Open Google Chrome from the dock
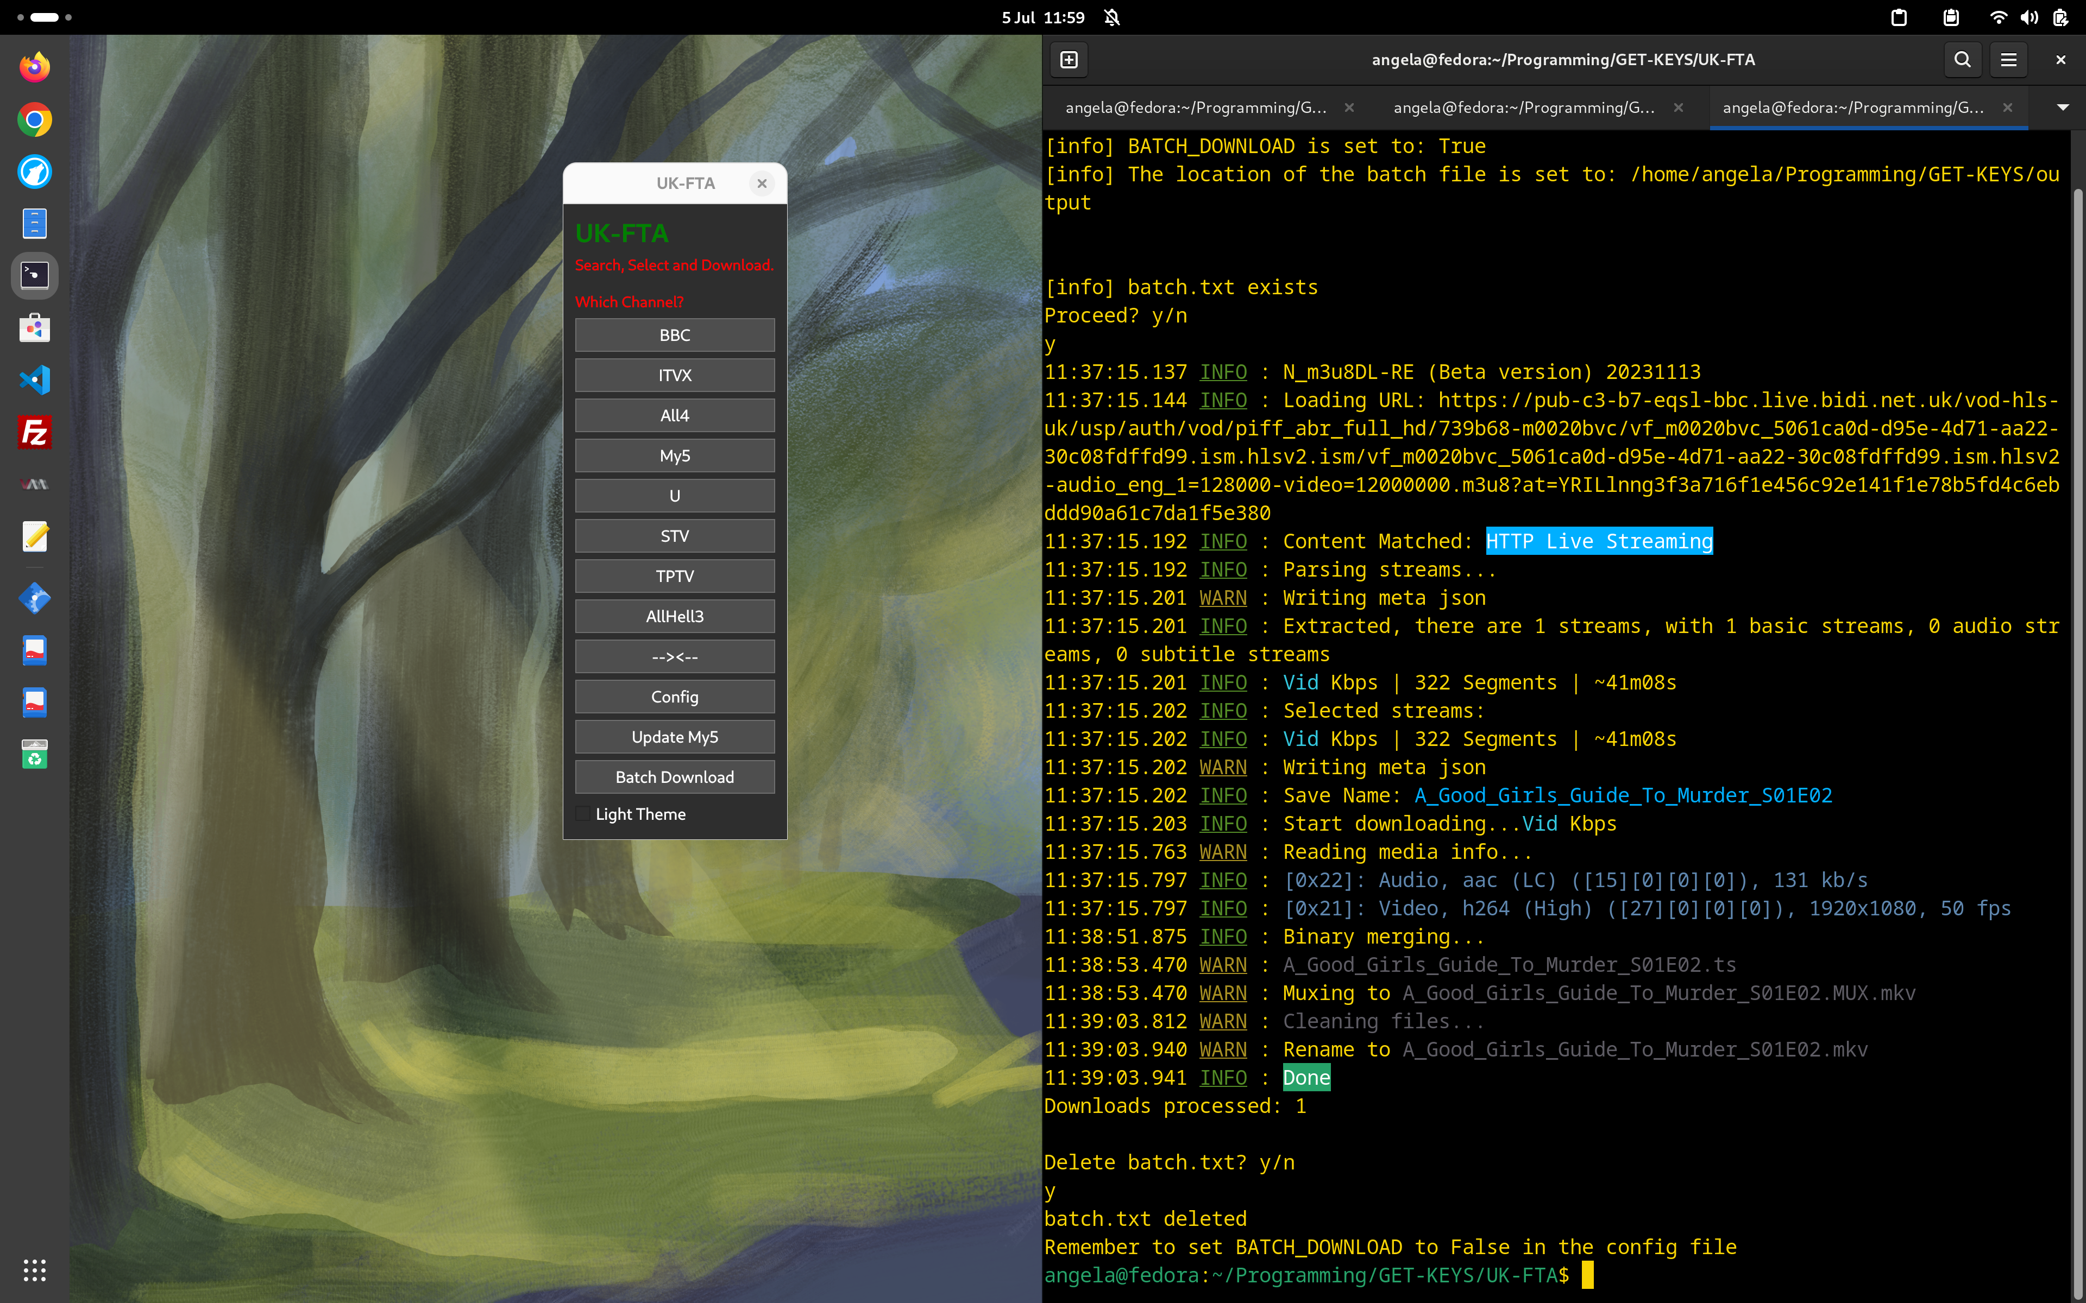2086x1303 pixels. tap(34, 120)
